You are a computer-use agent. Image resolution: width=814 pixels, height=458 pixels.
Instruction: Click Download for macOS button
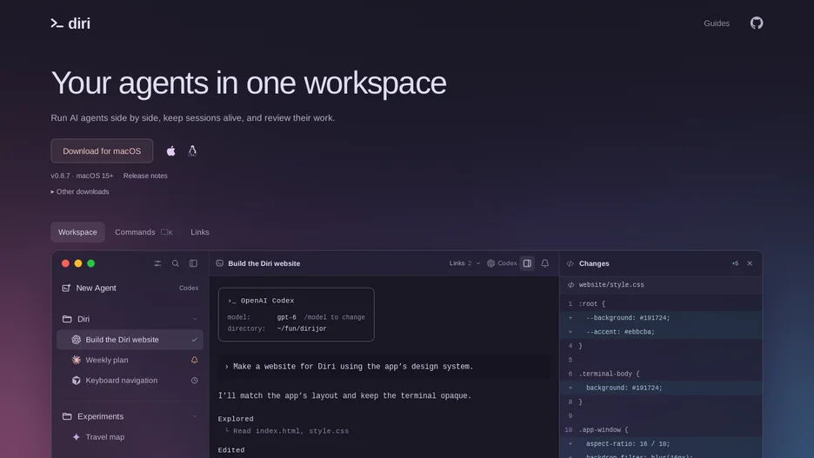coord(102,151)
